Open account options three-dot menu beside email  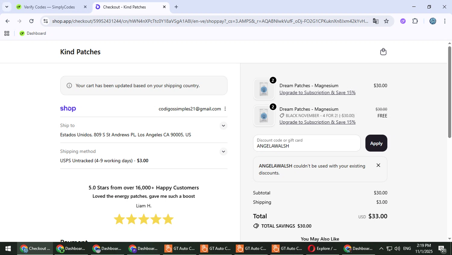tap(225, 109)
